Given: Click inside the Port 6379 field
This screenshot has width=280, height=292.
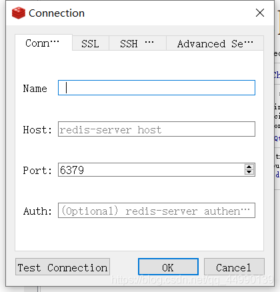Looking at the screenshot, I should 151,170.
